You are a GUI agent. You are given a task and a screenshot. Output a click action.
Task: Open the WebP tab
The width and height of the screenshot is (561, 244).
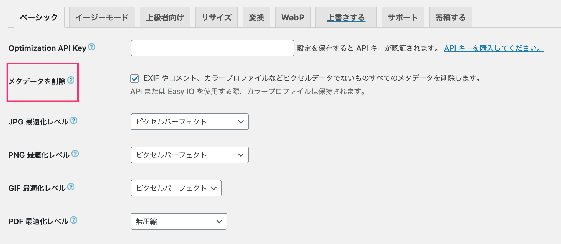(x=293, y=17)
